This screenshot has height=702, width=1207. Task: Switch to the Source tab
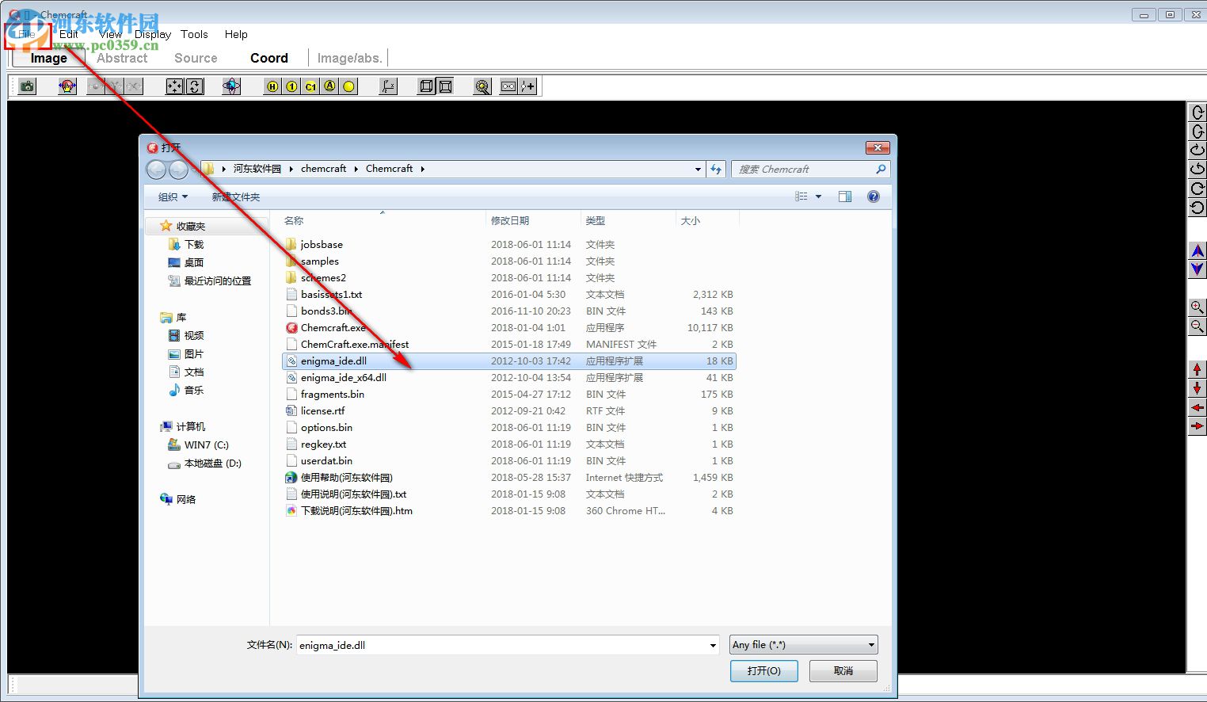pyautogui.click(x=196, y=58)
